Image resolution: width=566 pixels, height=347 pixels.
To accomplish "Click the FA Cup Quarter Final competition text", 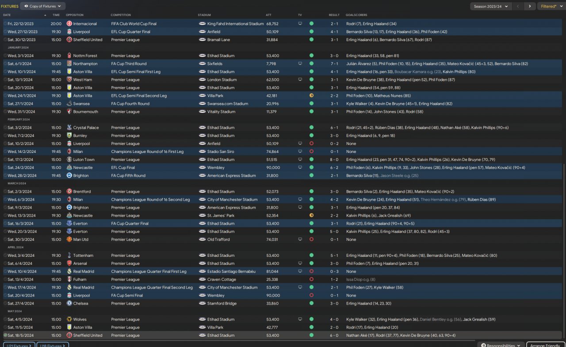I will pyautogui.click(x=130, y=224).
